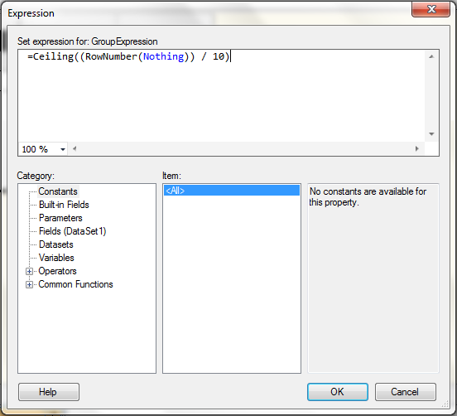Expand the Common Functions node
This screenshot has width=457, height=416.
(x=29, y=284)
